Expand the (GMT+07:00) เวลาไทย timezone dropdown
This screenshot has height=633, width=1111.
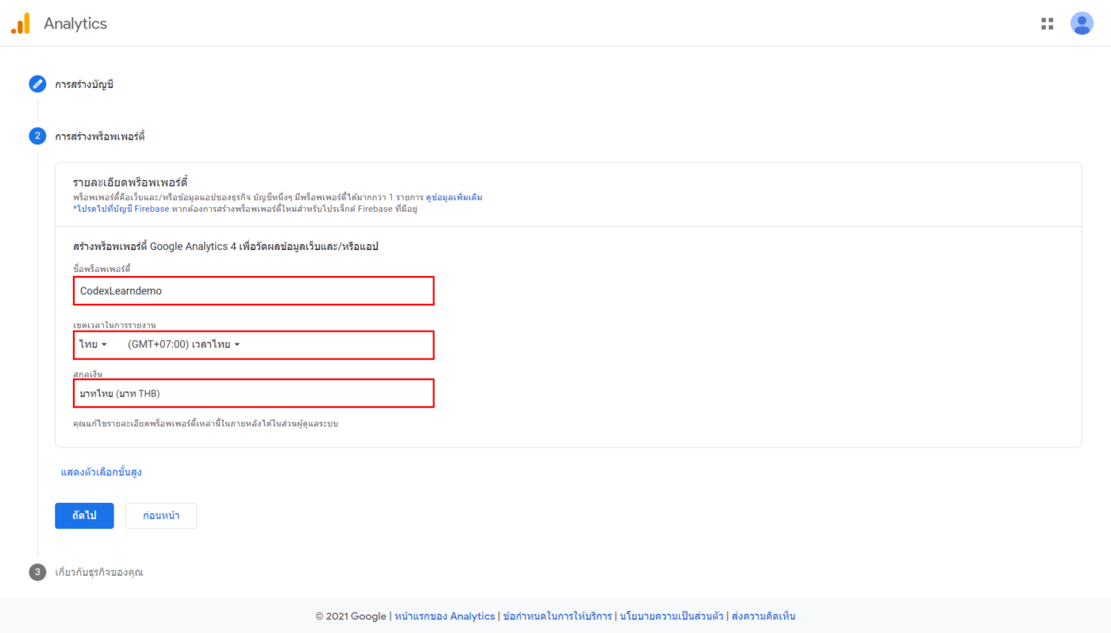[183, 344]
